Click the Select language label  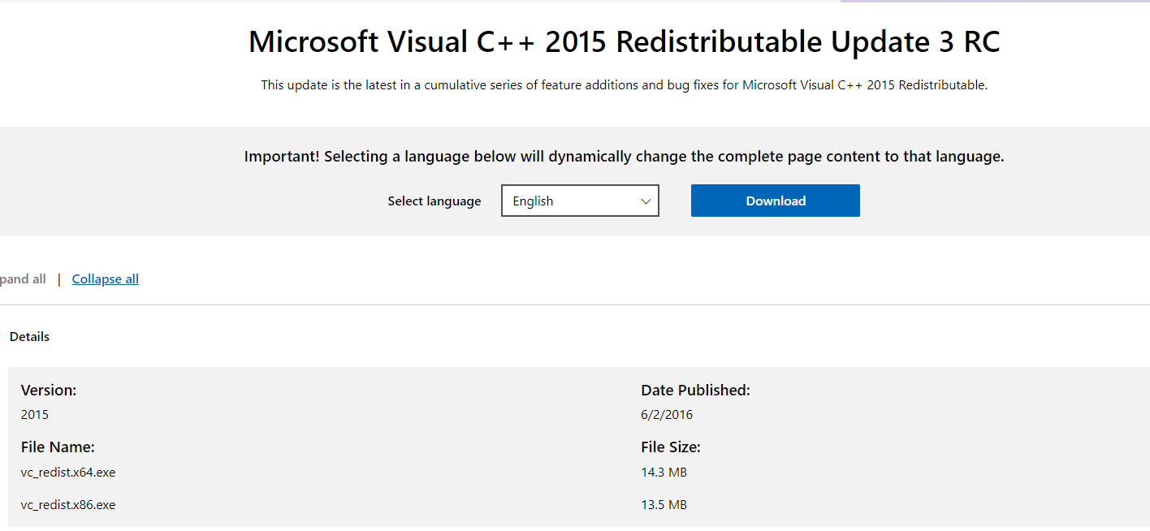tap(434, 201)
